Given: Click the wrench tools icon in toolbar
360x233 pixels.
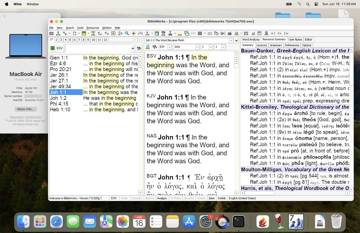Looking at the screenshot, I should tap(65, 33).
